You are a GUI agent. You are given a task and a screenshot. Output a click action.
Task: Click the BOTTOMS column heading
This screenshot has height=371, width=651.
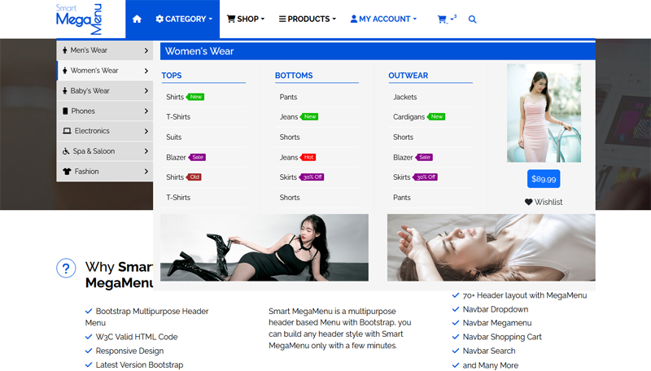pyautogui.click(x=294, y=76)
